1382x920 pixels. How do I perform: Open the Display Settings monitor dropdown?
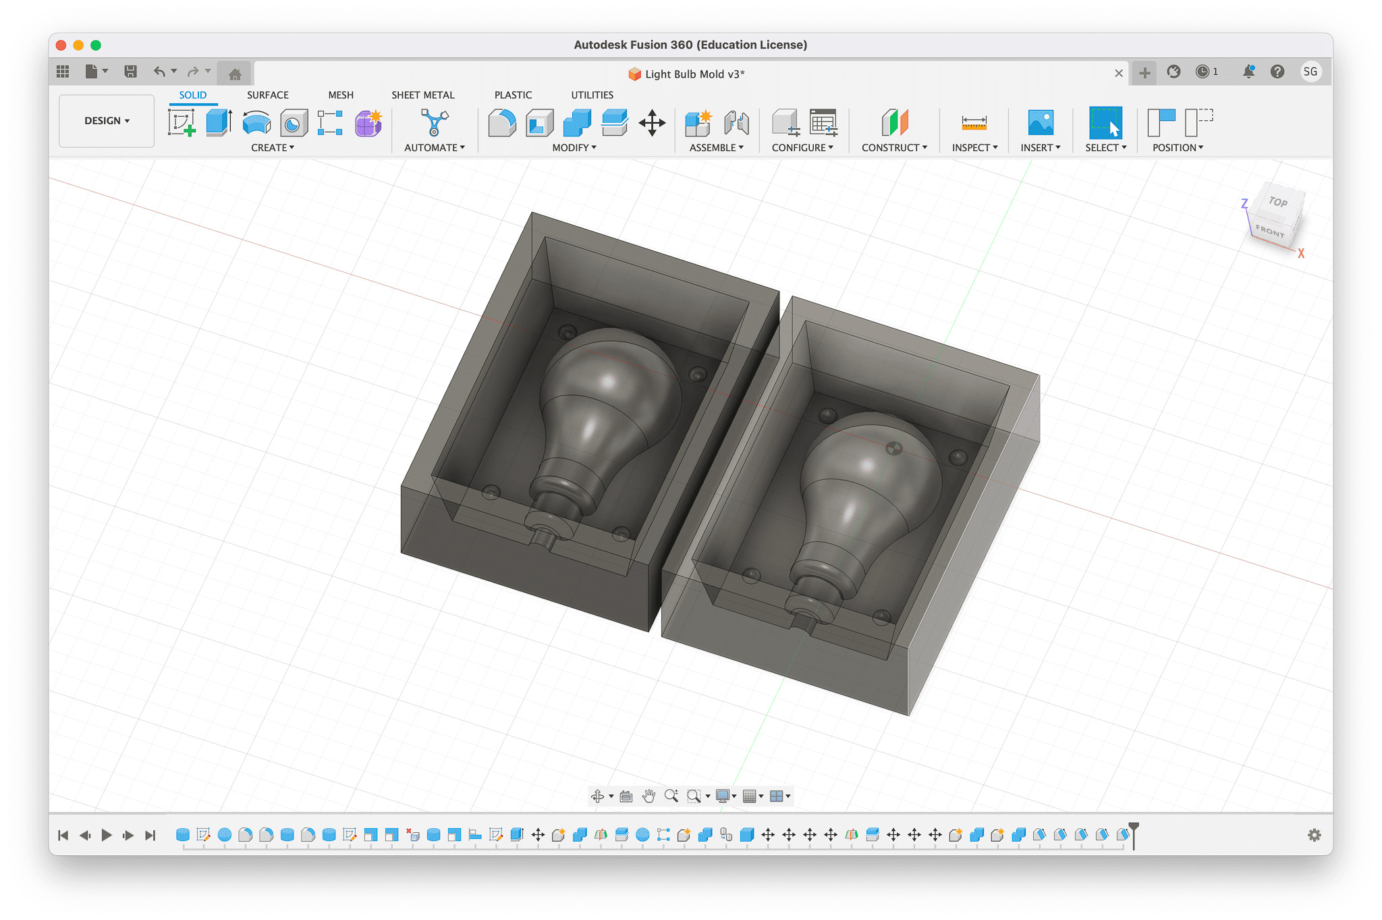click(x=726, y=796)
